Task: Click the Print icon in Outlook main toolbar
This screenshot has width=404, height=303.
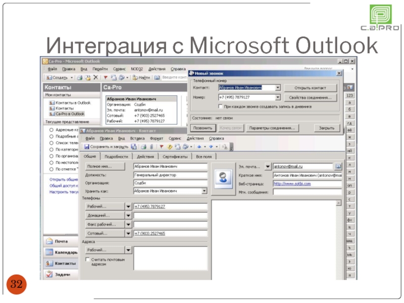Action: [80, 78]
